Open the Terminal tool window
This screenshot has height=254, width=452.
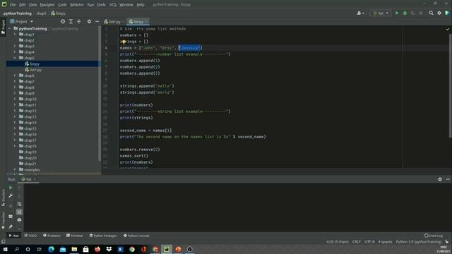tap(75, 236)
